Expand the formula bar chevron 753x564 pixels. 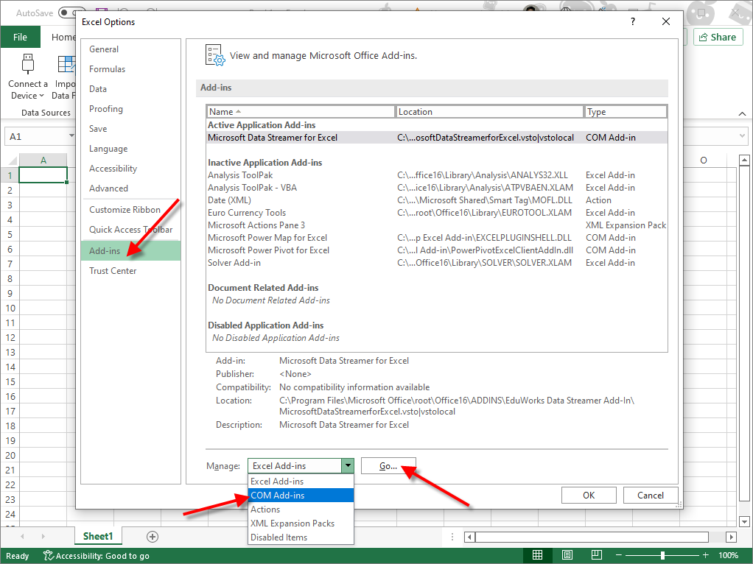pyautogui.click(x=743, y=136)
